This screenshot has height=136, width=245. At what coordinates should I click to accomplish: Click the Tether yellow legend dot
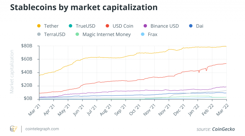[x=39, y=26]
